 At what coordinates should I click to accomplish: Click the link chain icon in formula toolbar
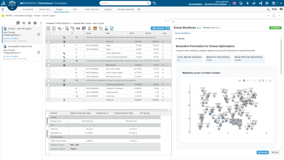tap(78, 28)
